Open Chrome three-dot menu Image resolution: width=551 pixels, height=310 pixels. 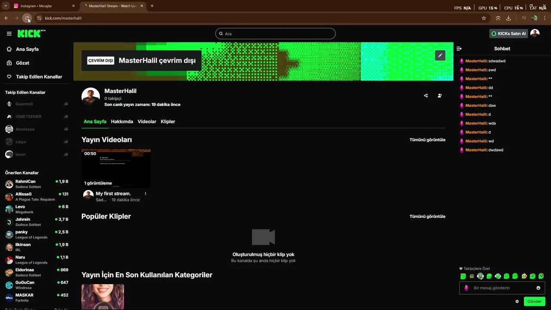pos(545,18)
